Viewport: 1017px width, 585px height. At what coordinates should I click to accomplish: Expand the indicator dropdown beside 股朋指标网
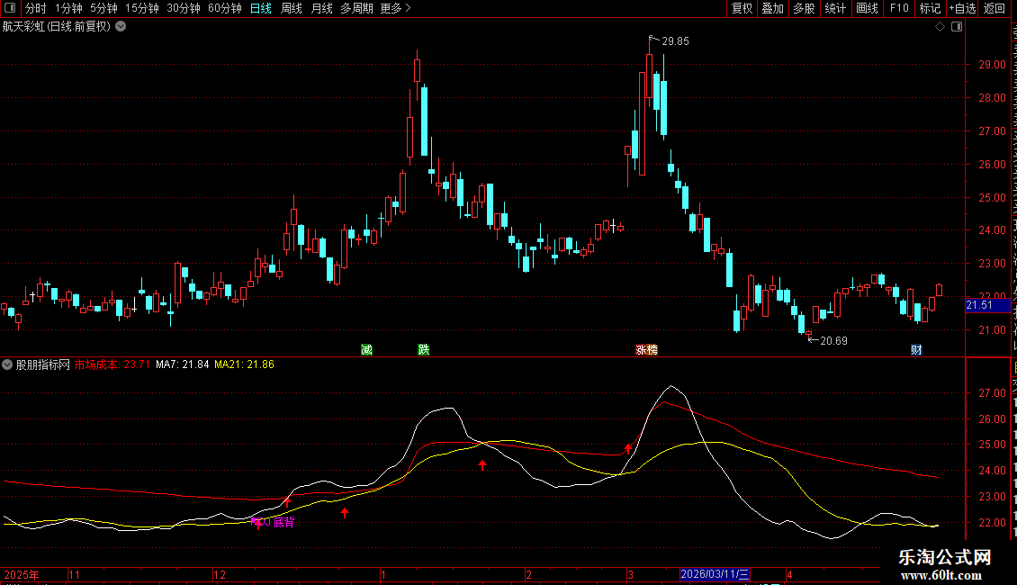point(7,364)
